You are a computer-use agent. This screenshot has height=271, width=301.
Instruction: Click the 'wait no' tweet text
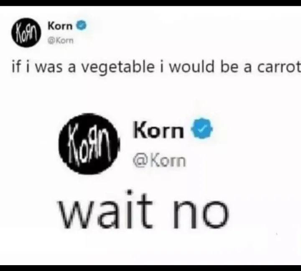coord(143,210)
